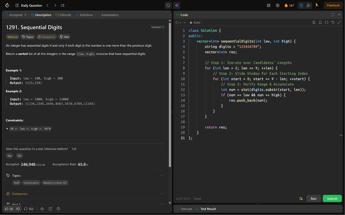
Task: Click the debugger bug icon beside Run
Action: click(301, 198)
